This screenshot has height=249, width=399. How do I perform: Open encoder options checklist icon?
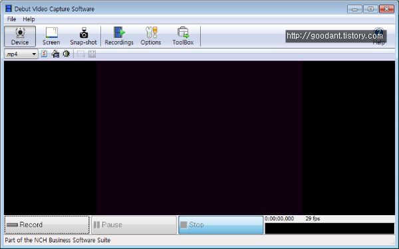point(44,54)
